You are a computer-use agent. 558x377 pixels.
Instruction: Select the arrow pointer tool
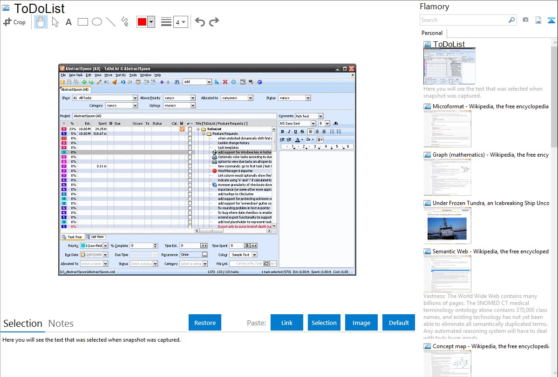coord(55,22)
